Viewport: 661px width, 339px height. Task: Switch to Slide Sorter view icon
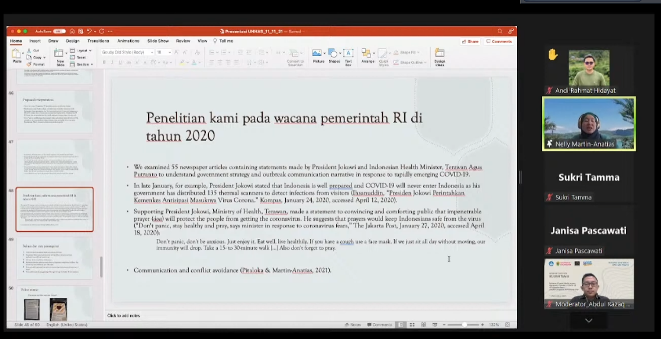412,325
